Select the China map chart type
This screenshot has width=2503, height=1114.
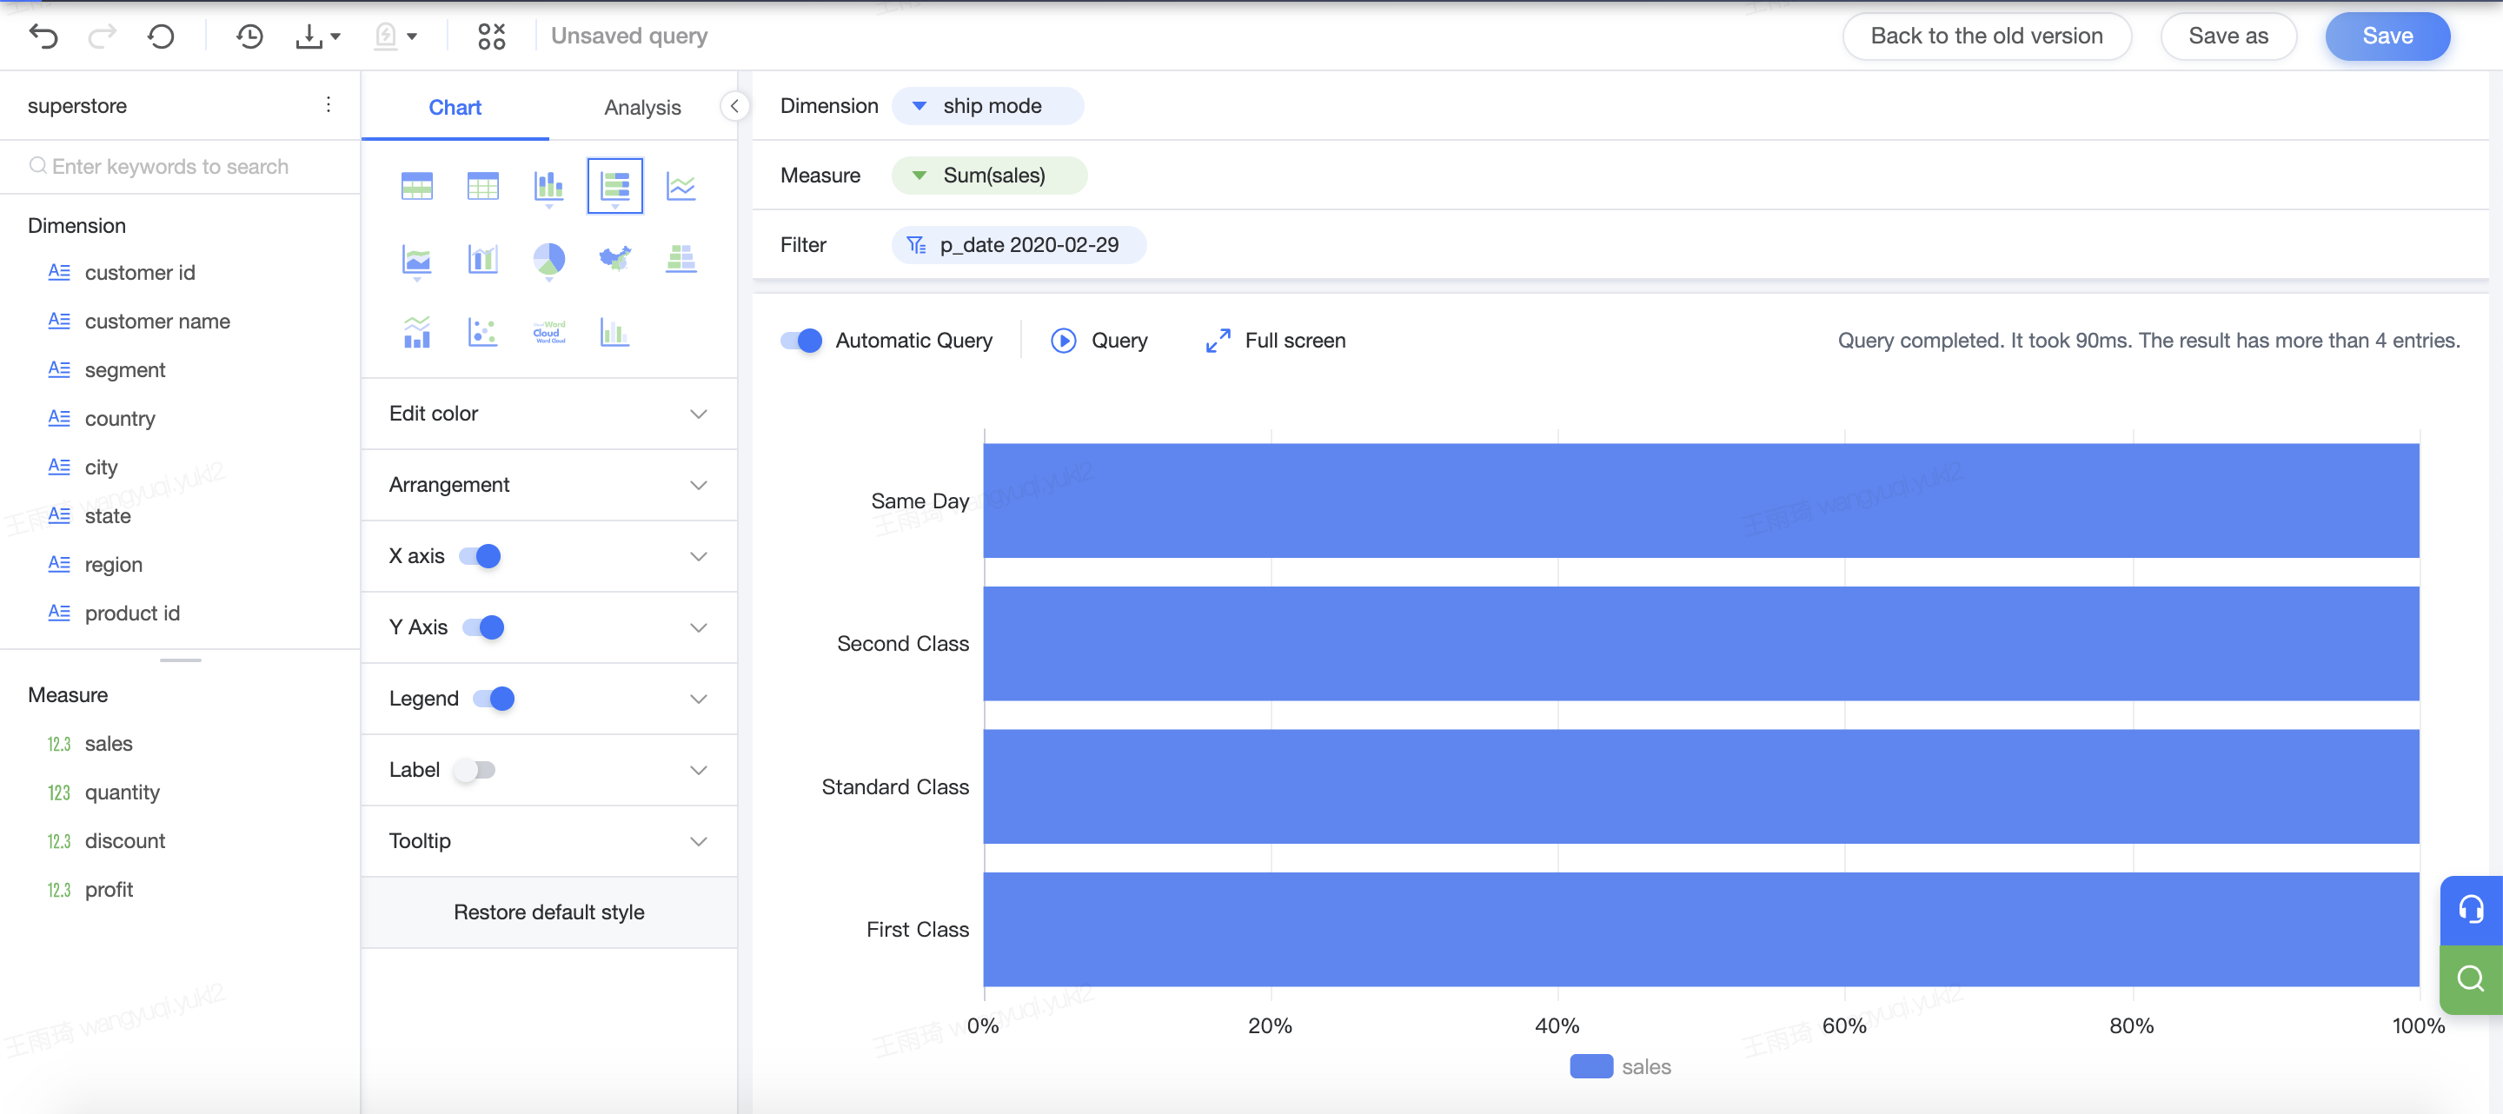pyautogui.click(x=615, y=257)
